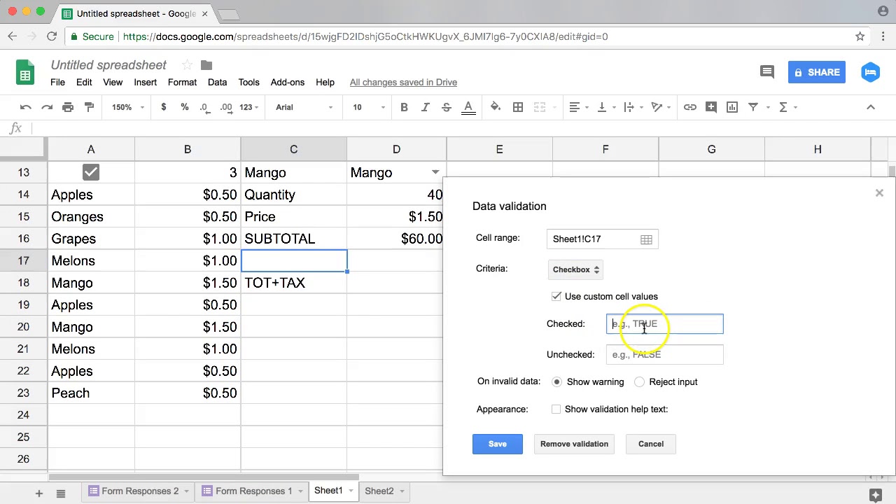The image size is (896, 504).
Task: Print the spreadsheet using the printer icon
Action: click(x=68, y=107)
